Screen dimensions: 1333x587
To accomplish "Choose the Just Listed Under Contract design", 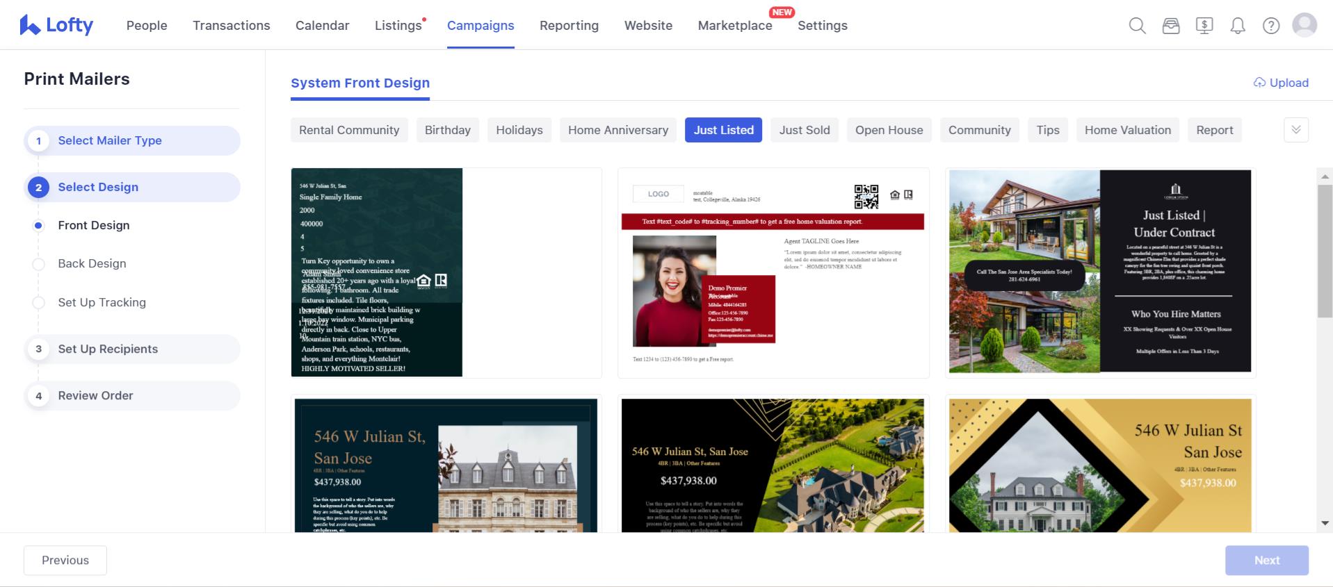I will [x=1100, y=272].
